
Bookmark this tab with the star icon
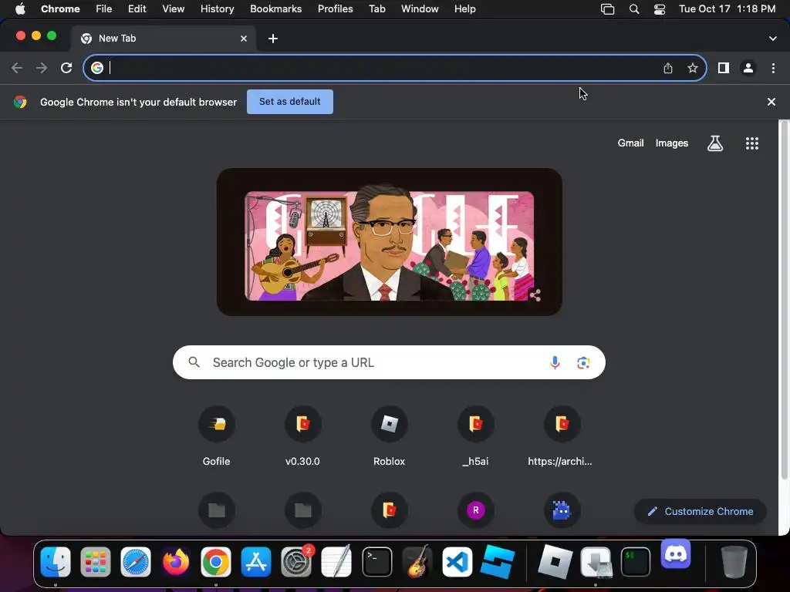click(693, 68)
